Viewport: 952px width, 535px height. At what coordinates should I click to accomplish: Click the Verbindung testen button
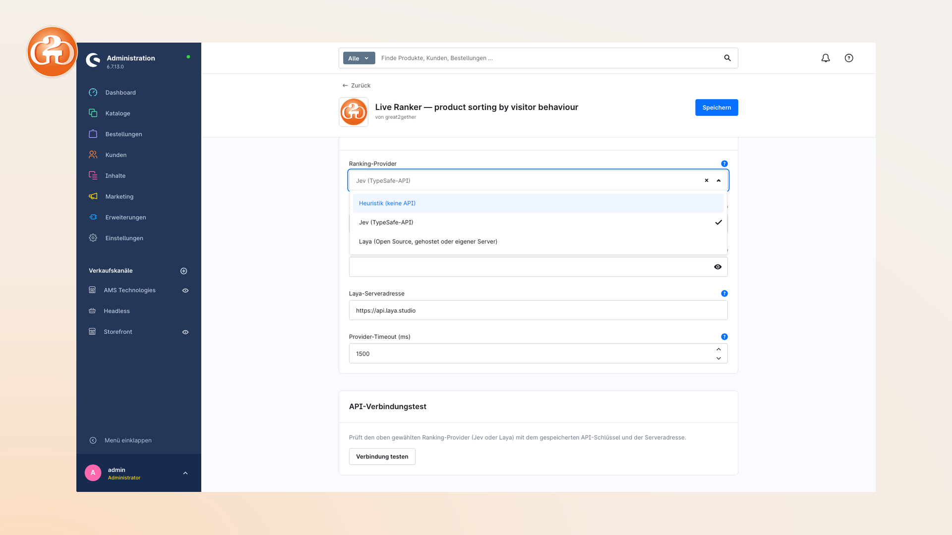(x=382, y=457)
